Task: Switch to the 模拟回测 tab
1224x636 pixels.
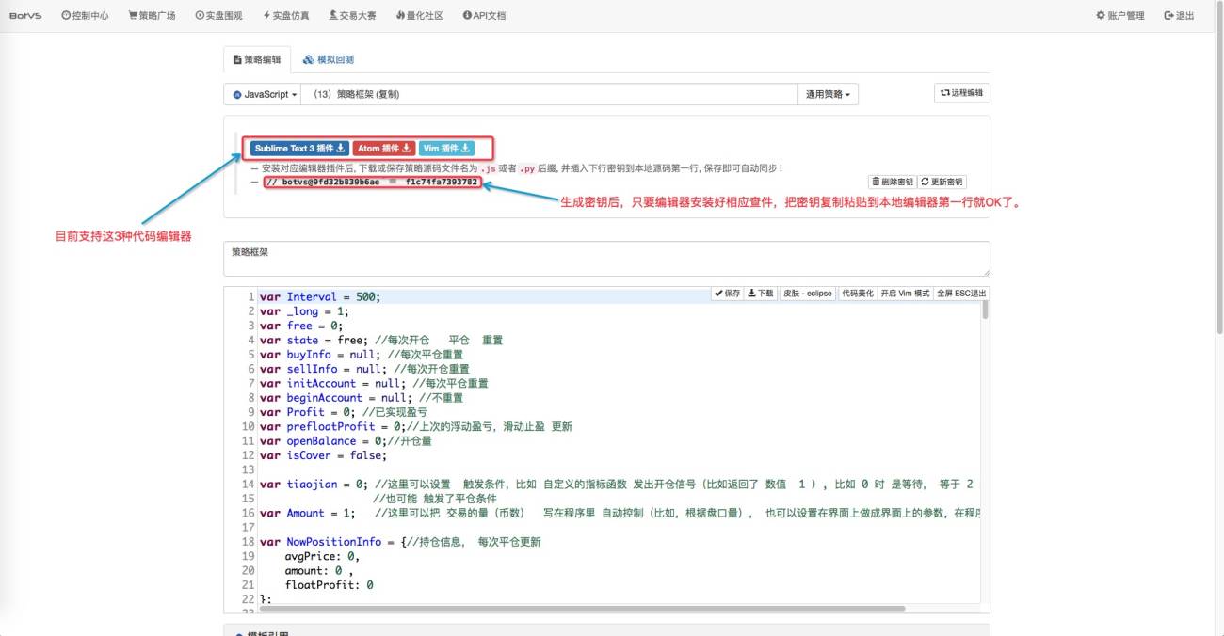Action: click(x=329, y=59)
